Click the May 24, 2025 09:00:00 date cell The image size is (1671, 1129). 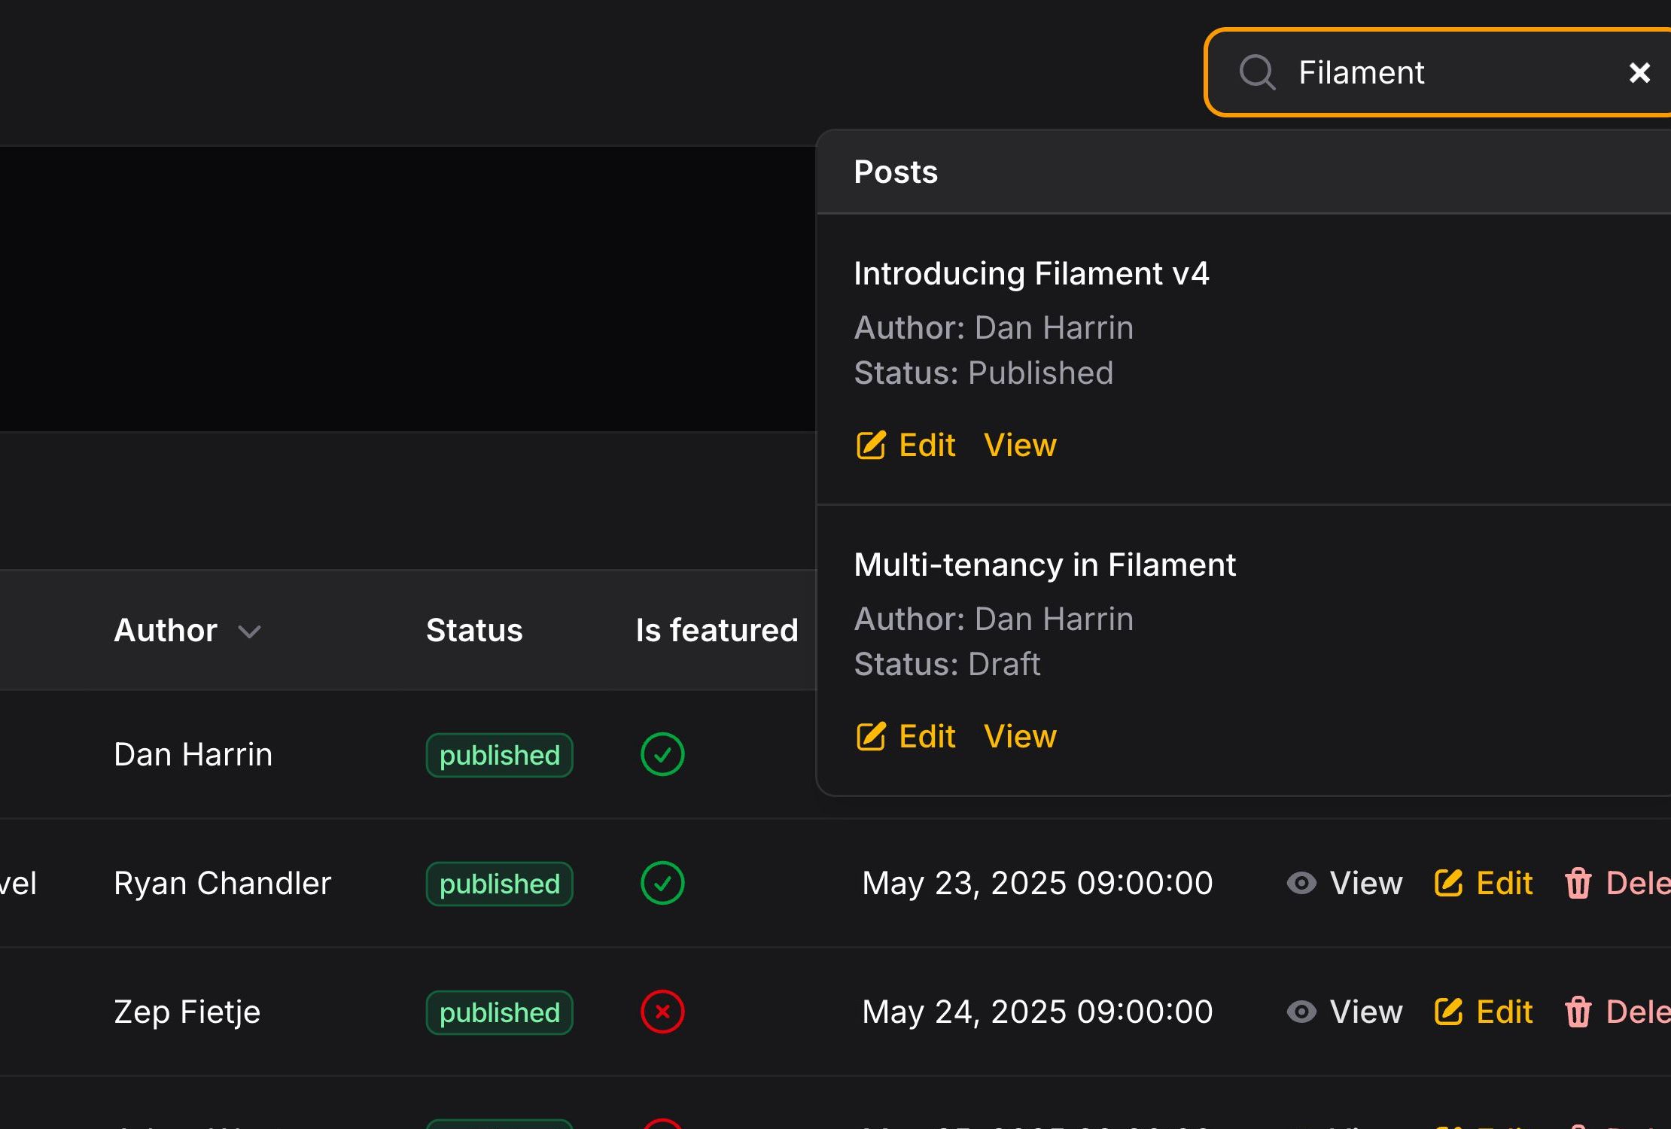point(1037,1012)
